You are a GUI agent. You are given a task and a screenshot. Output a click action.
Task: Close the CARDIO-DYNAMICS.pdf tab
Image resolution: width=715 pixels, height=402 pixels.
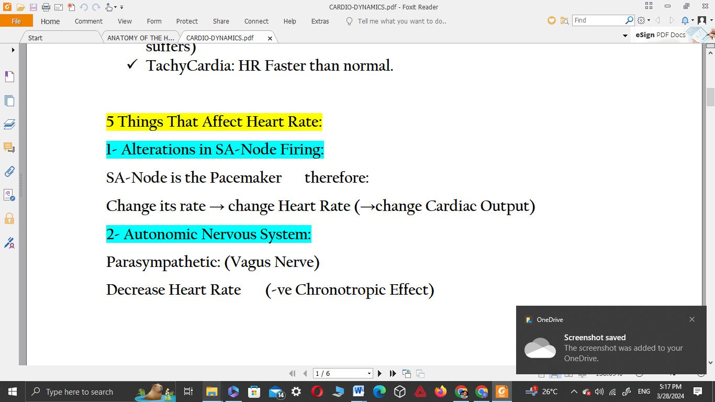[x=270, y=38]
